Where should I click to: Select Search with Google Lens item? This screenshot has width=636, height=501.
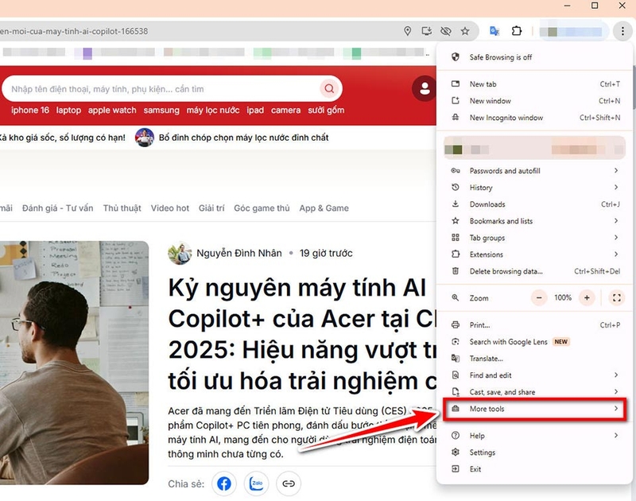pyautogui.click(x=535, y=342)
